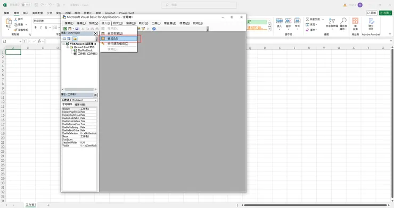This screenshot has width=394, height=208.
Task: Choose Class Module (物件類別模組) in the Insert menu
Action: coord(119,44)
